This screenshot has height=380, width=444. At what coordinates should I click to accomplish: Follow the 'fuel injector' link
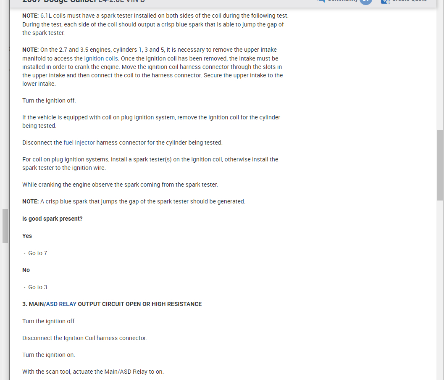[x=79, y=142]
